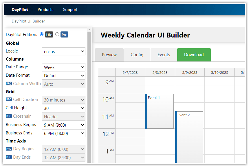
Task: Click the PRO badge beside Cell Duration
Action: (x=9, y=100)
